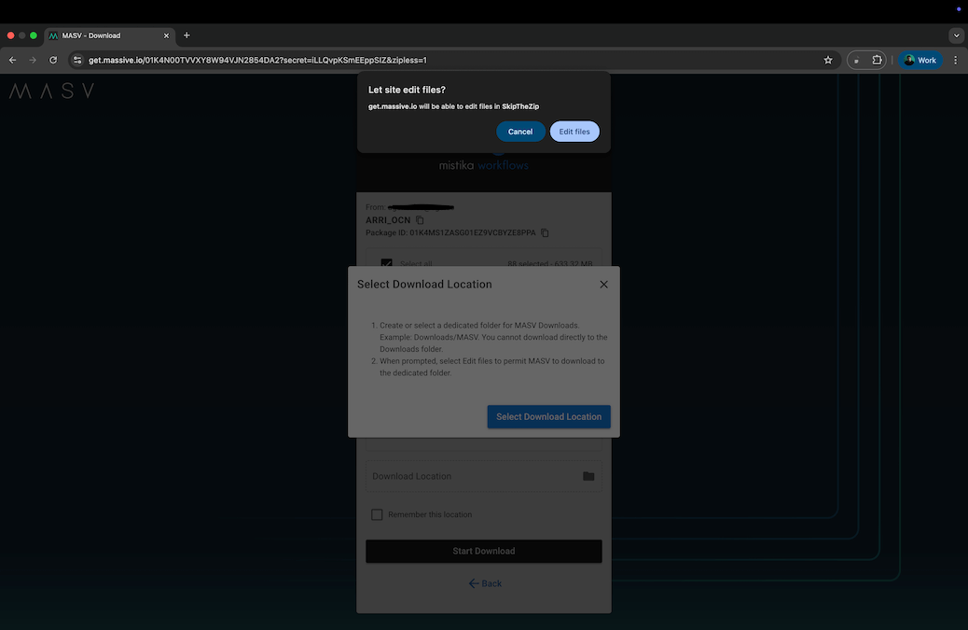
Task: Bookmark this page with the star icon
Action: coord(826,60)
